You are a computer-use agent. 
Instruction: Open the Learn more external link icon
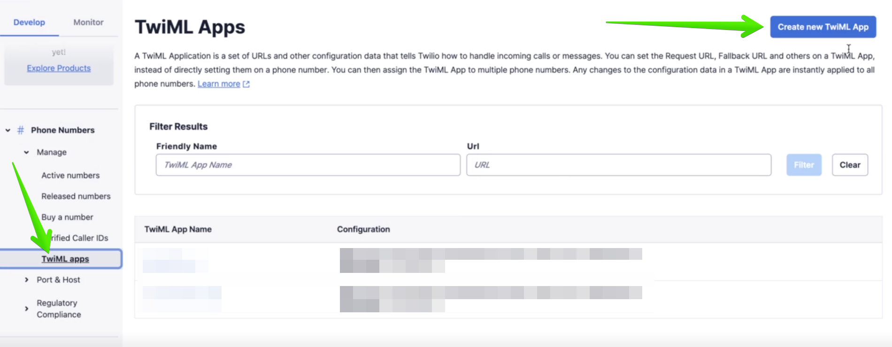[x=246, y=83]
